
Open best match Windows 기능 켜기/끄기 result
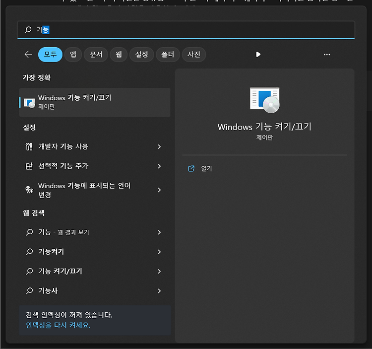(x=95, y=102)
